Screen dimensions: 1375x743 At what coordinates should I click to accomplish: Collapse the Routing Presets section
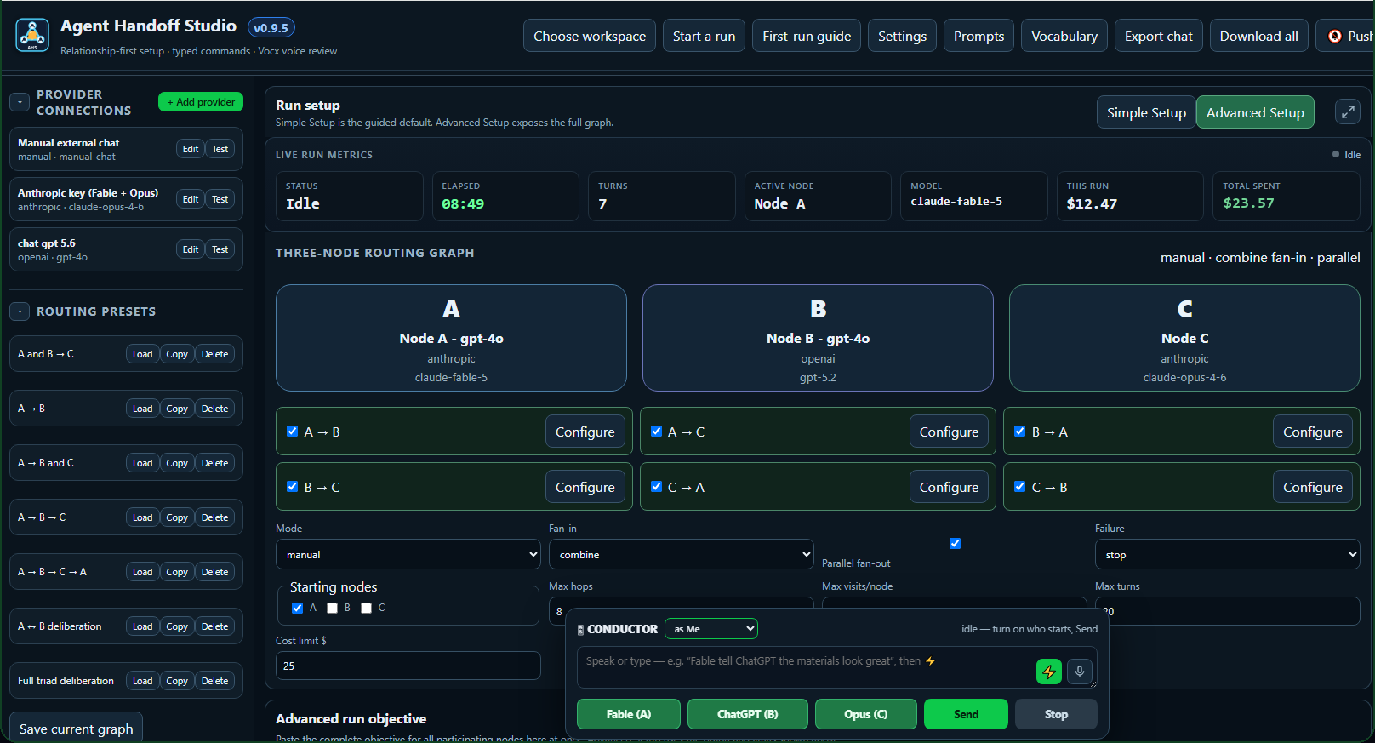click(x=20, y=311)
